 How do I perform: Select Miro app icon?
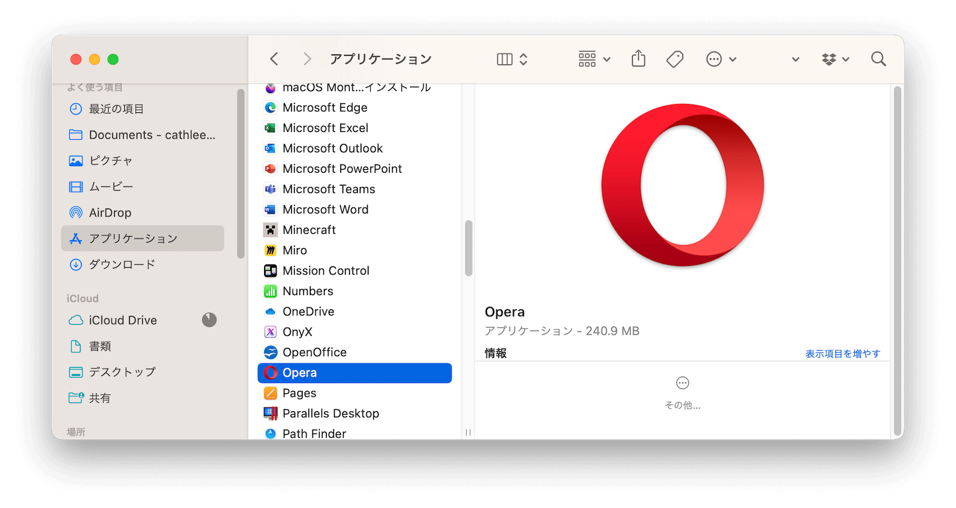[271, 250]
